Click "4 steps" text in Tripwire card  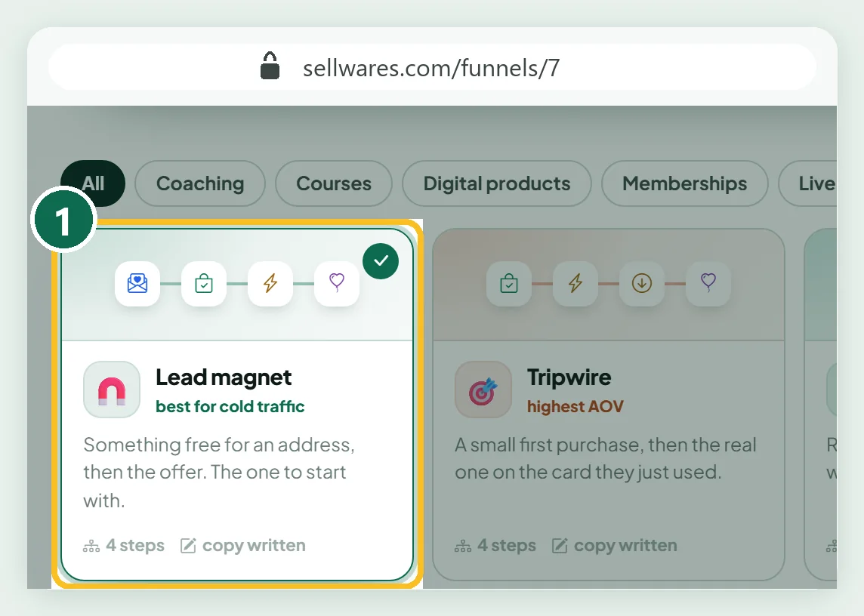click(x=506, y=546)
